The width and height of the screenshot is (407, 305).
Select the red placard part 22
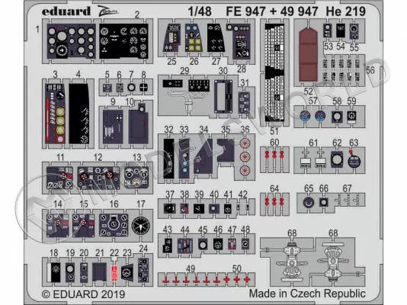coord(114,273)
